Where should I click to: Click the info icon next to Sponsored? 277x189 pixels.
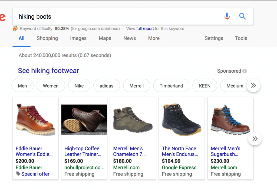(245, 71)
